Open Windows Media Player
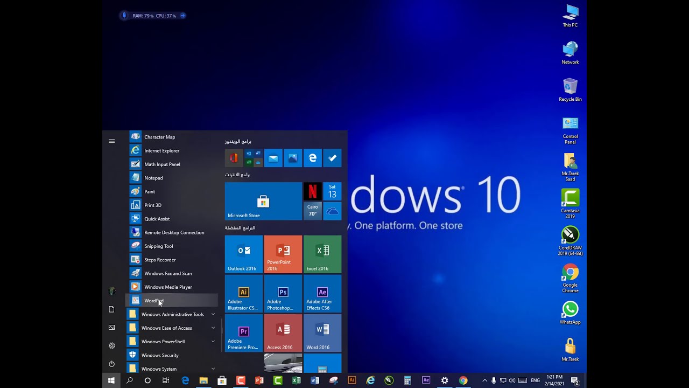 pyautogui.click(x=172, y=287)
